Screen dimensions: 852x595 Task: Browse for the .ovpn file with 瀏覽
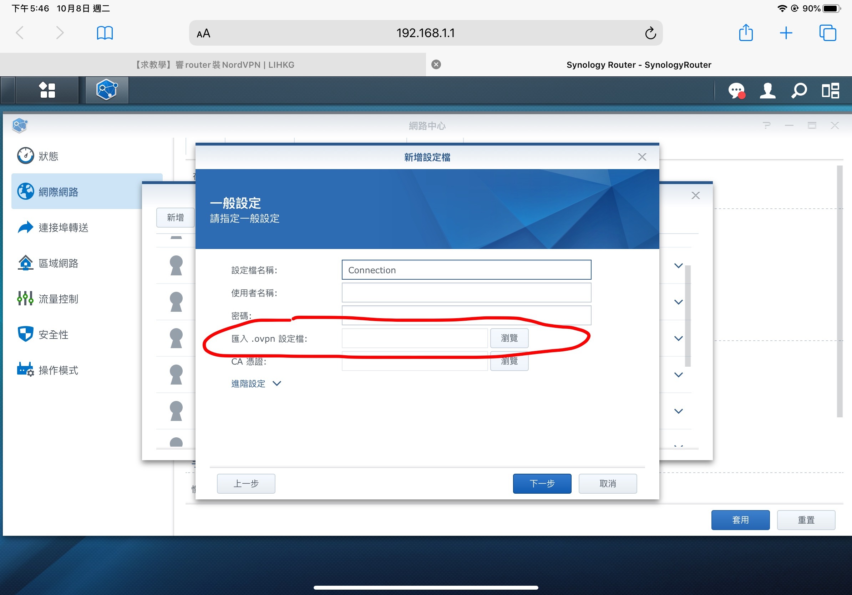tap(509, 338)
